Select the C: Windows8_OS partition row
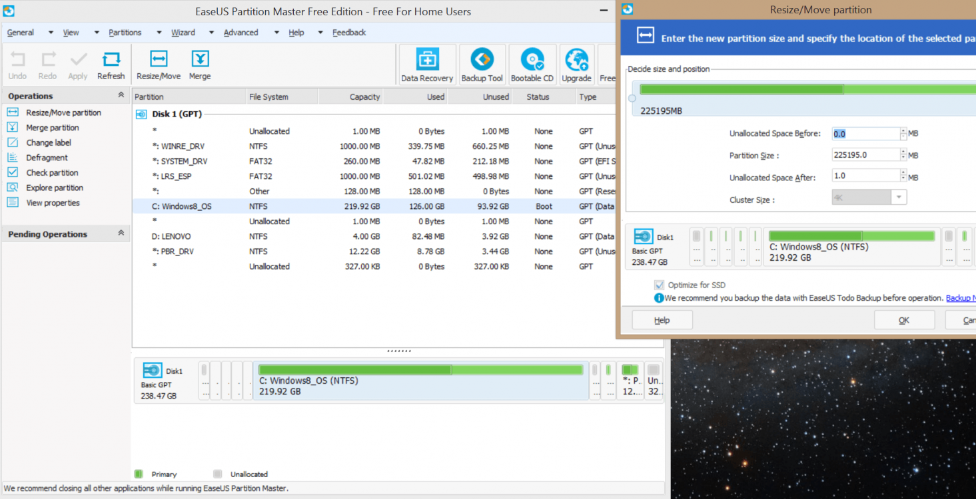The image size is (976, 499). click(374, 206)
